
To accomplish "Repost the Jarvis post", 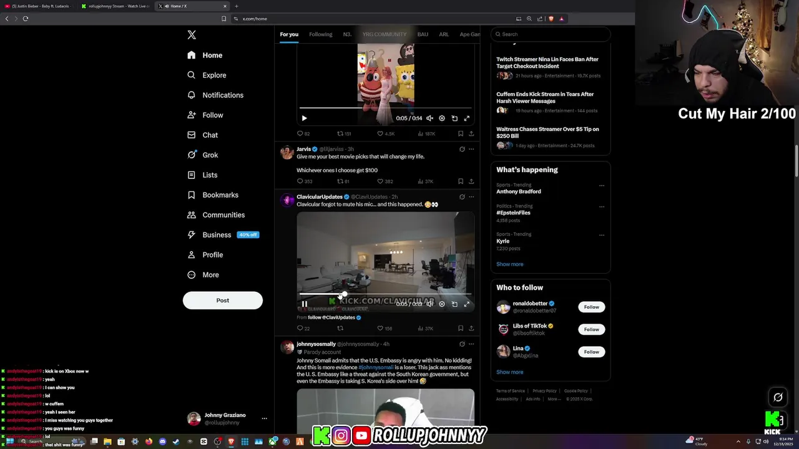I will 343,181.
